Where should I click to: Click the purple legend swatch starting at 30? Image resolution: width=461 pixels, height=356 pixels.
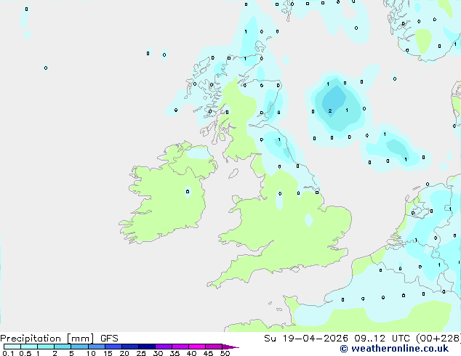164,347
